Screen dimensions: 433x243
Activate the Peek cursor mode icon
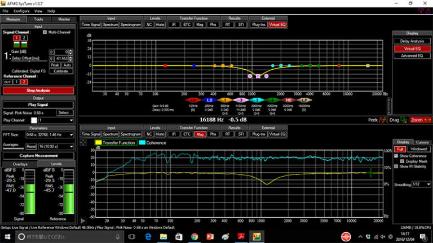coord(381,120)
